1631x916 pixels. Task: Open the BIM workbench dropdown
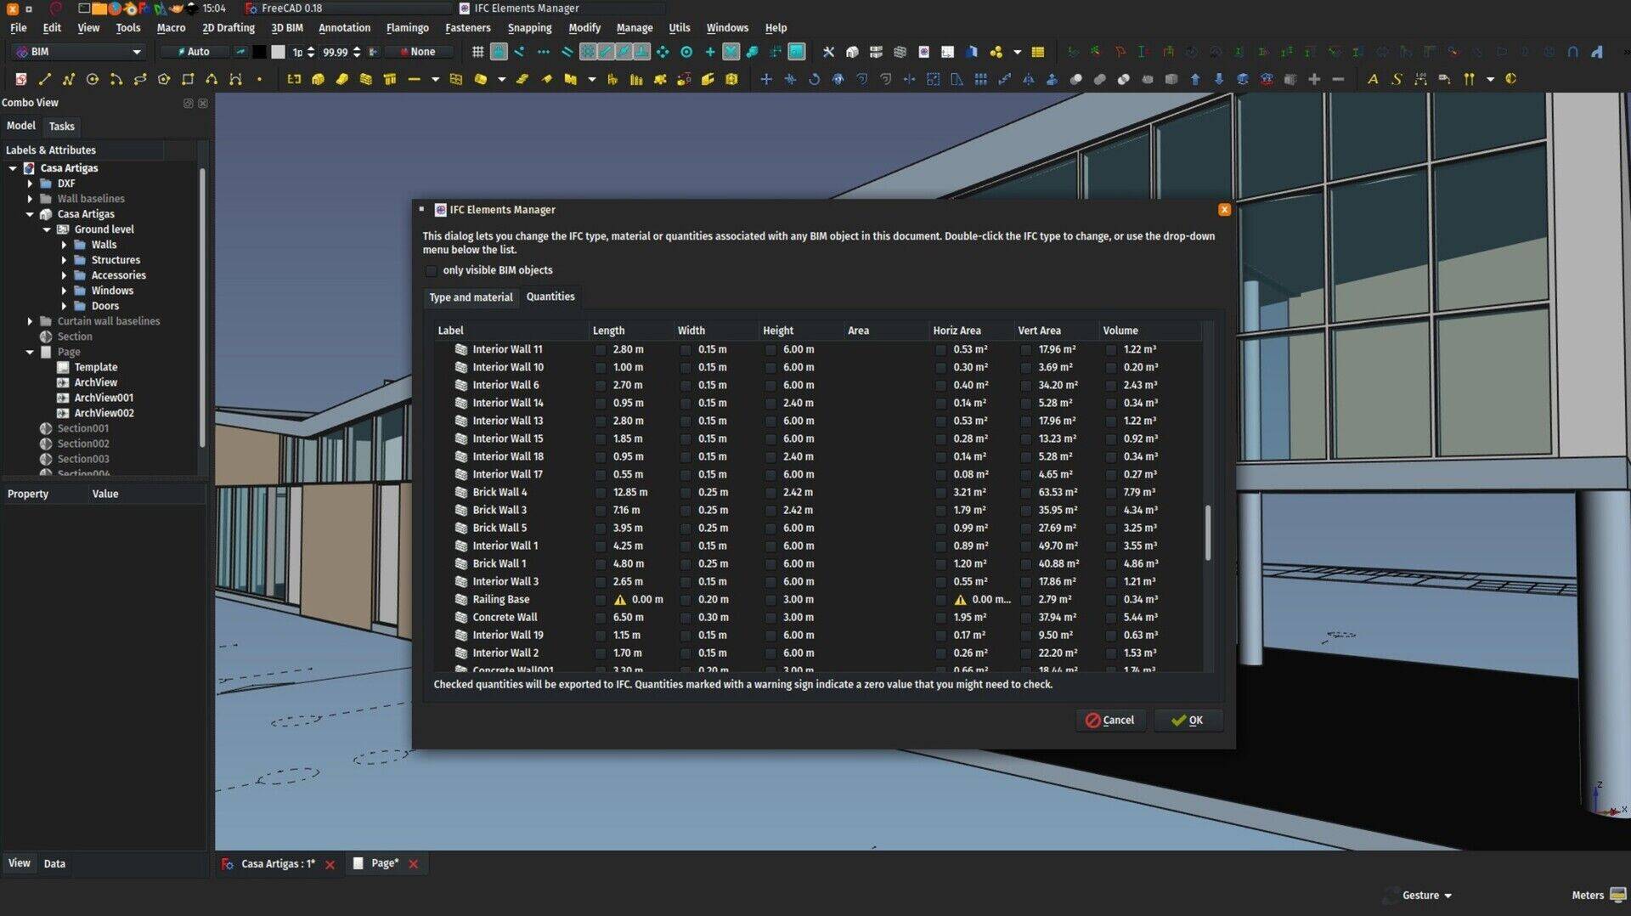tap(78, 52)
